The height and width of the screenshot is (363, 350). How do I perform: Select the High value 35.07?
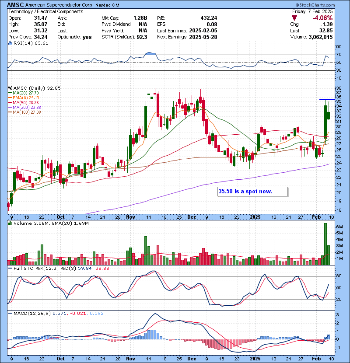click(41, 24)
